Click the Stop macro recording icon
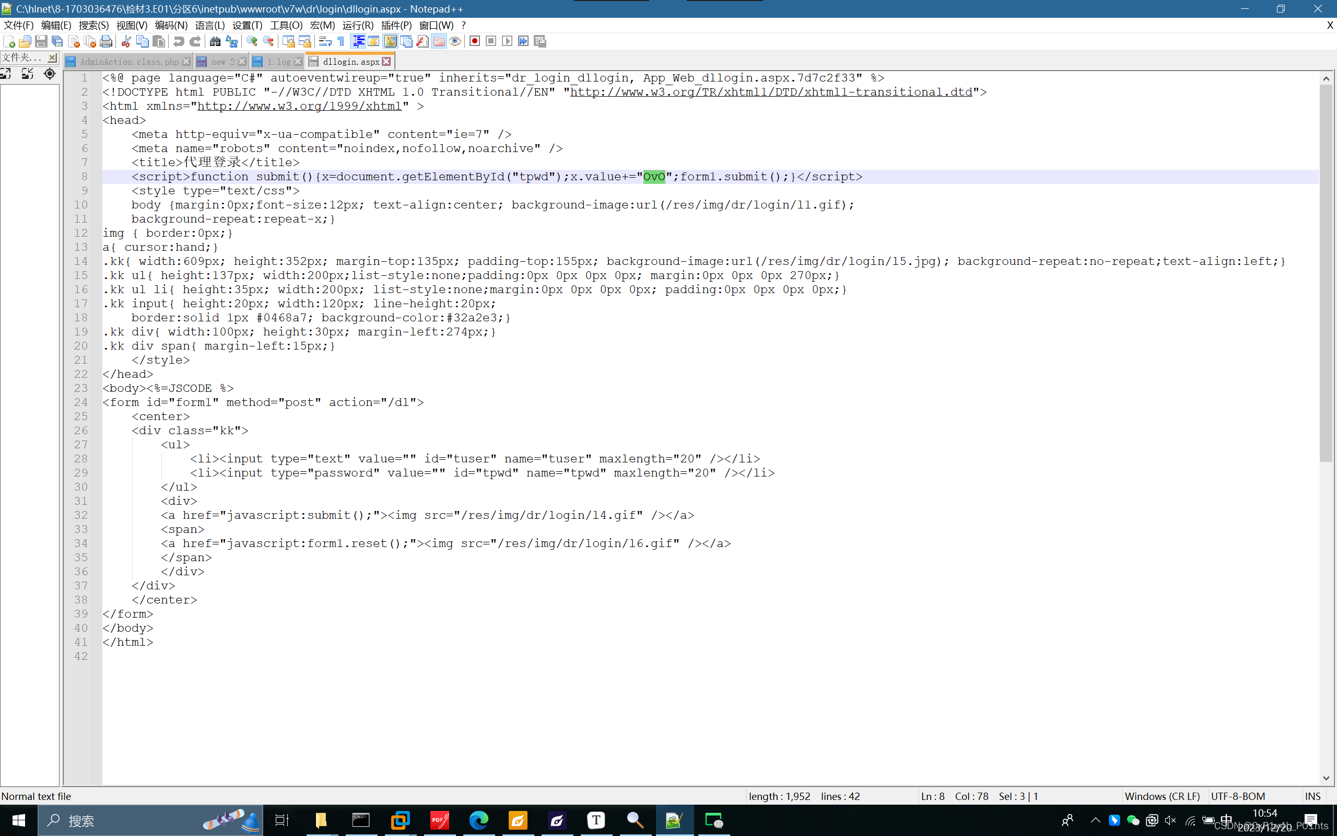This screenshot has height=836, width=1337. 490,41
